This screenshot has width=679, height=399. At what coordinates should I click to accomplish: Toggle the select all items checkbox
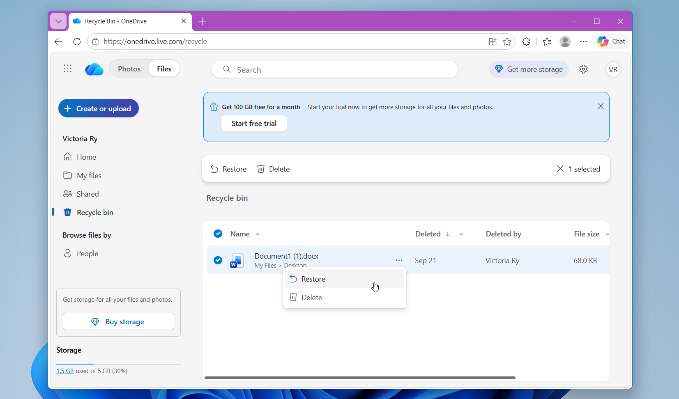[x=218, y=234]
